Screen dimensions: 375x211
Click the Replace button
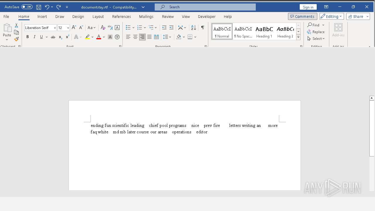pyautogui.click(x=316, y=32)
